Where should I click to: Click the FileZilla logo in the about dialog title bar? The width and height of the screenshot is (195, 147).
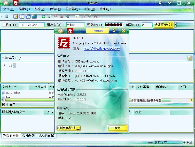[x=70, y=31]
